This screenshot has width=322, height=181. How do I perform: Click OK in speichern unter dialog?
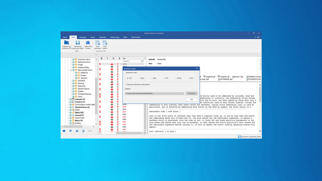coord(192,100)
